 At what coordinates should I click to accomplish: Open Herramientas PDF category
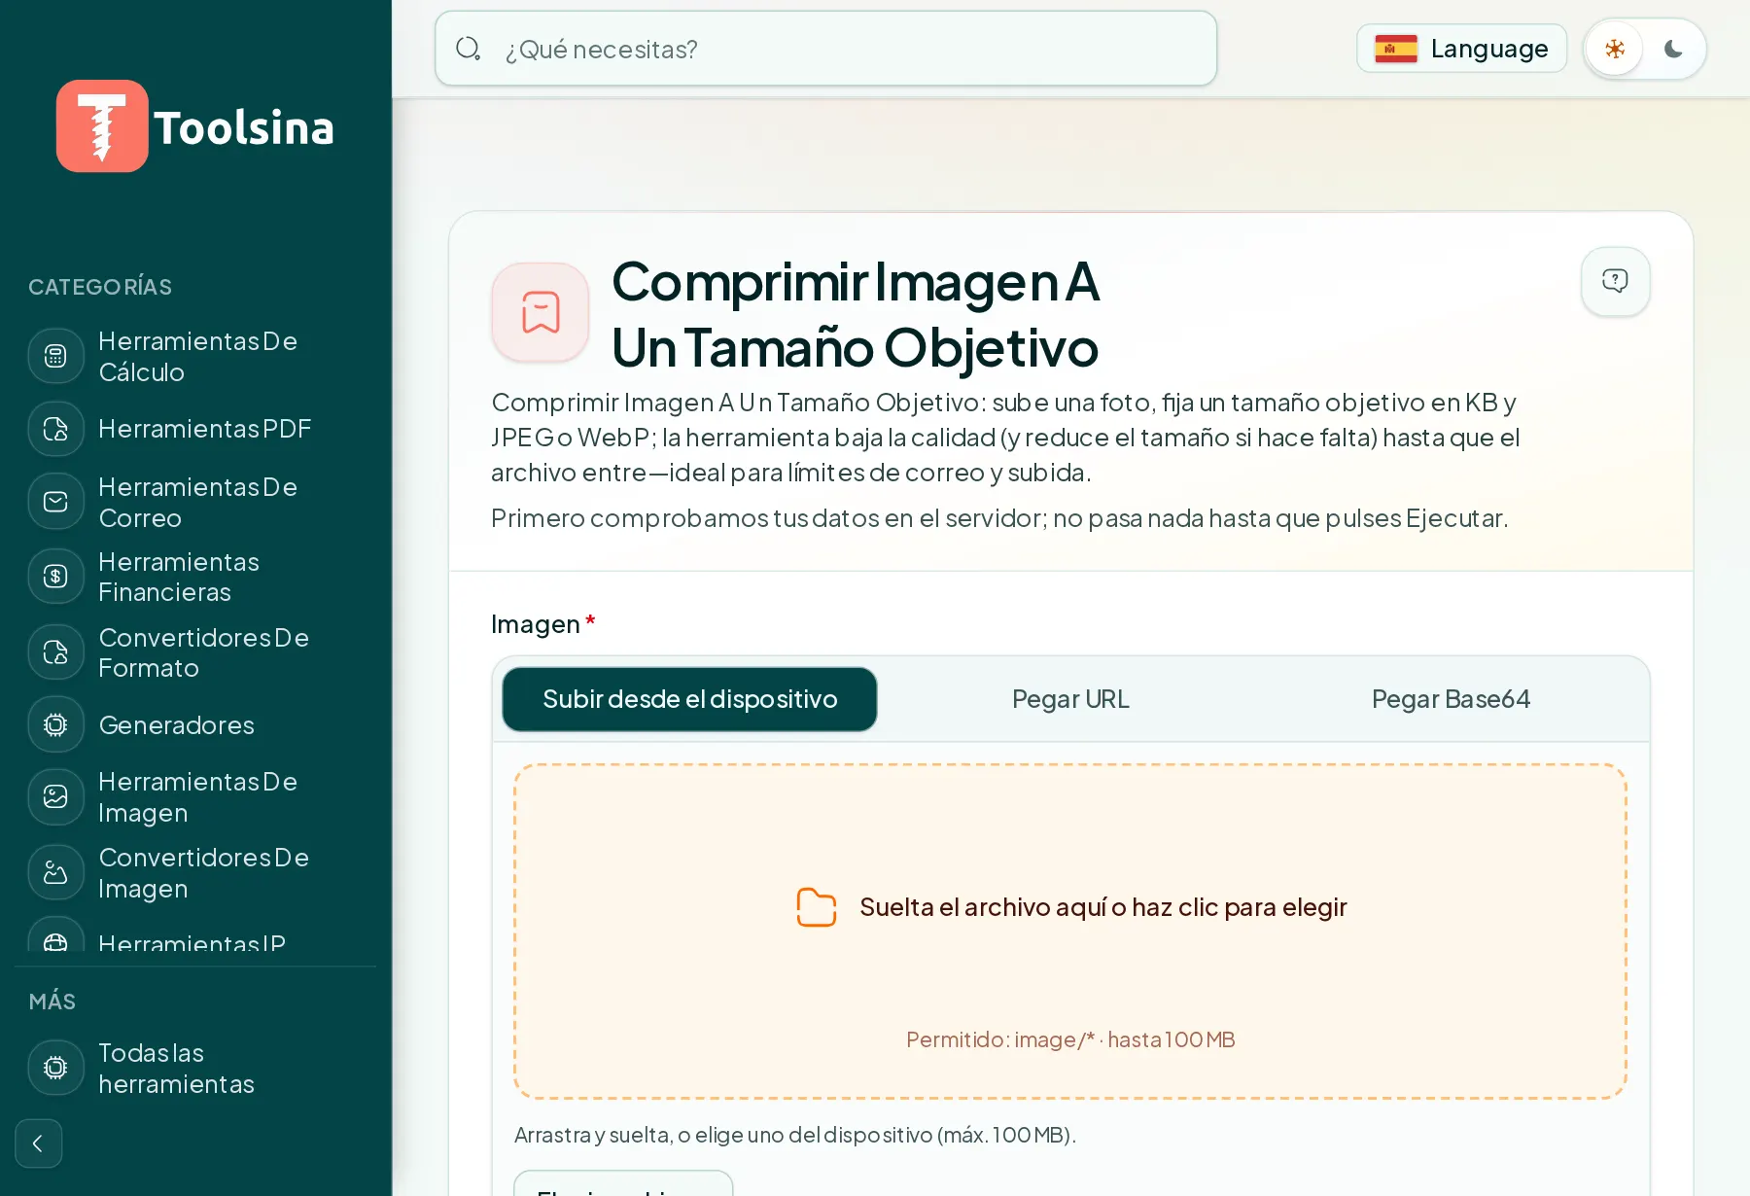click(194, 429)
